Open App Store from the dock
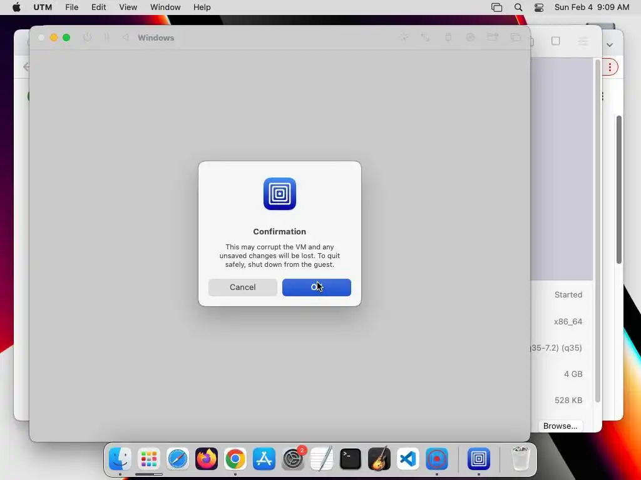Screen dimensions: 641x480 click(264, 459)
